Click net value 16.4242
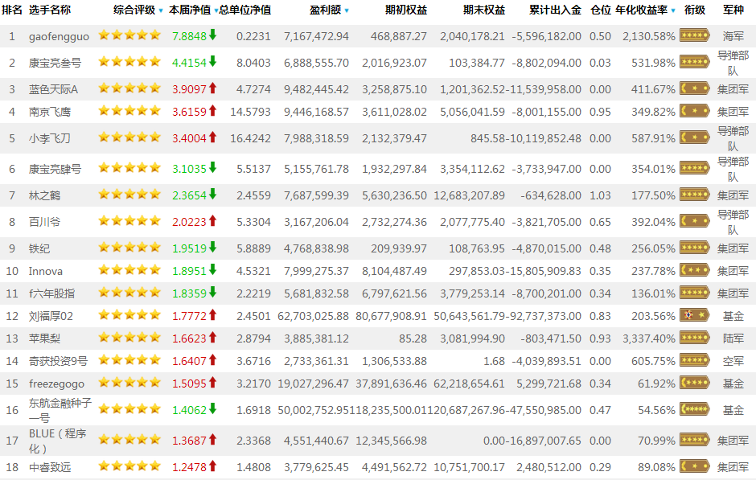This screenshot has height=480, width=756. 250,138
